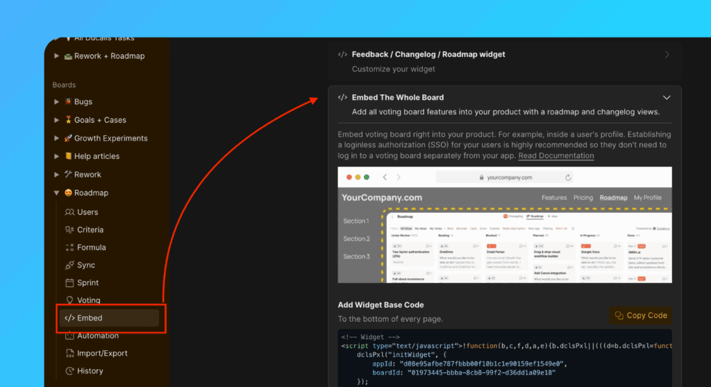Expand Feedback / Changelog / Roadmap widget section
711x387 pixels.
667,55
